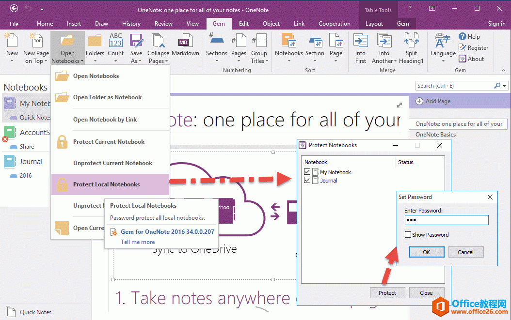Click the Protect button in Protect Notebooks
Image resolution: width=511 pixels, height=320 pixels.
(x=387, y=292)
